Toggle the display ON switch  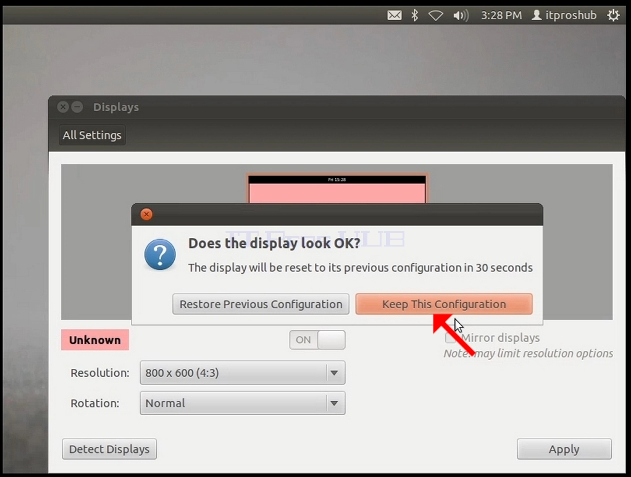pos(317,340)
